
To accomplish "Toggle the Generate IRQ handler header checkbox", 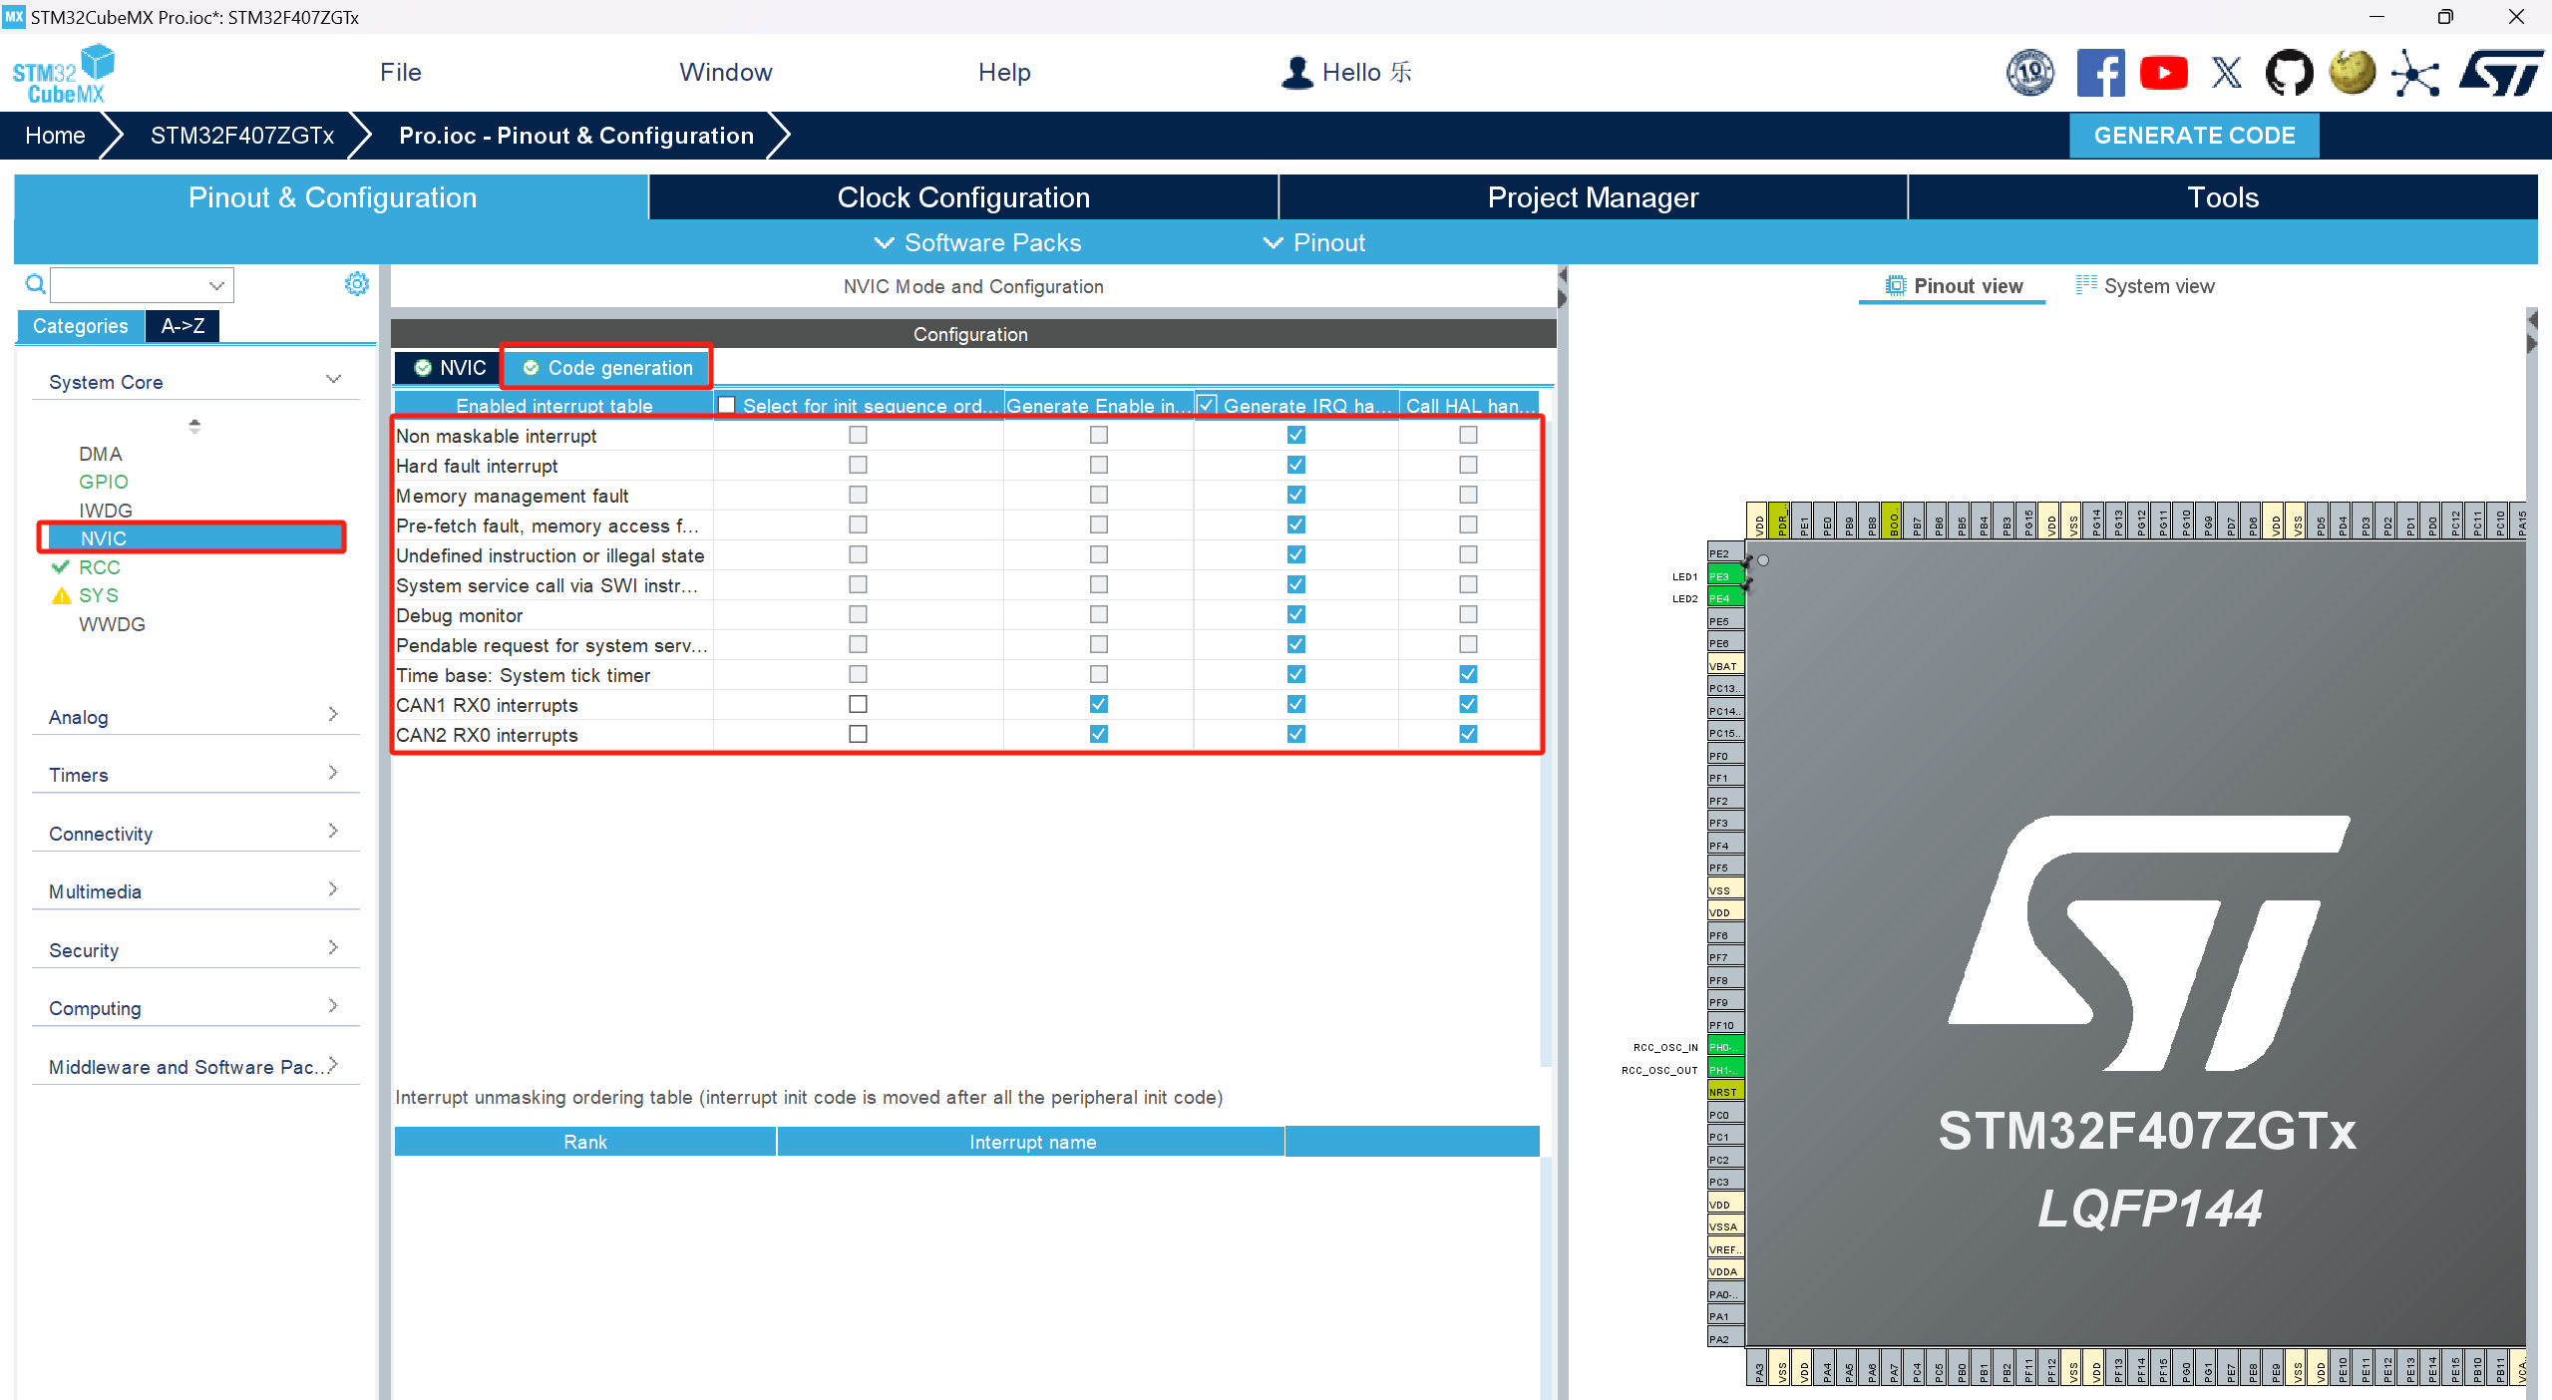I will click(1207, 405).
